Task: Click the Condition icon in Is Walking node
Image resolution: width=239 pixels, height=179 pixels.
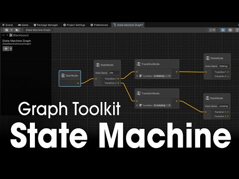Action: 140,76
